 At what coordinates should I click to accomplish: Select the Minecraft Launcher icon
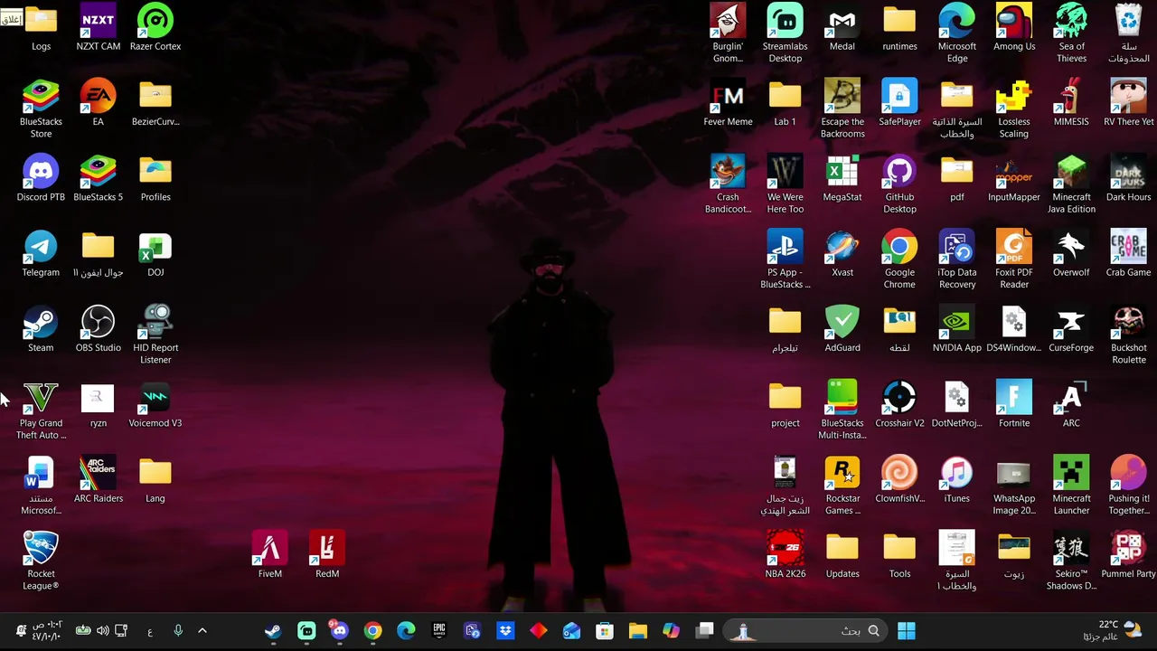point(1071,486)
